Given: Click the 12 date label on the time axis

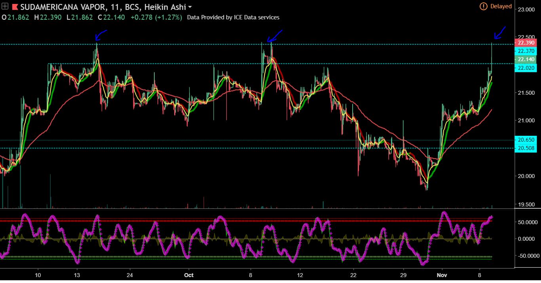Looking at the screenshot, I should click(300, 275).
